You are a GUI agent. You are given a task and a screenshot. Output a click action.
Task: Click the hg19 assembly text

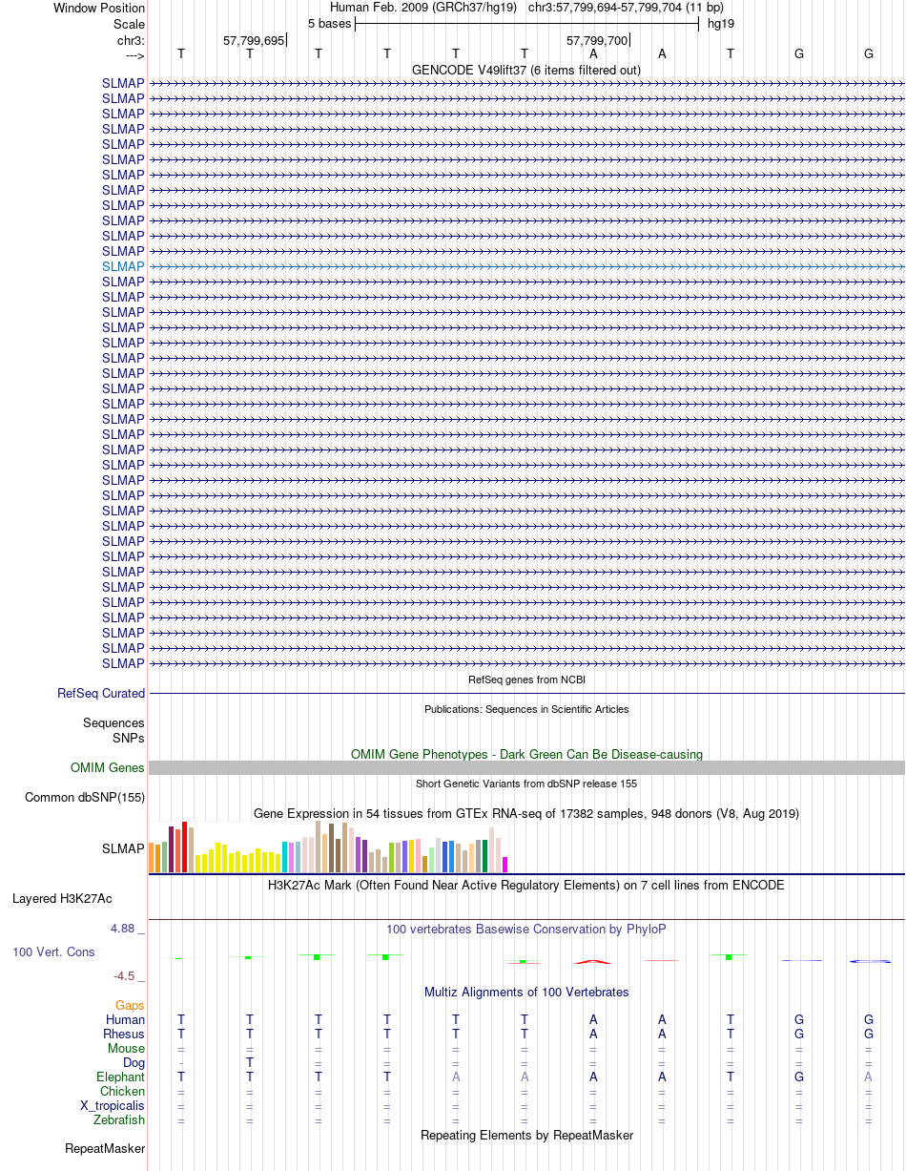point(720,23)
